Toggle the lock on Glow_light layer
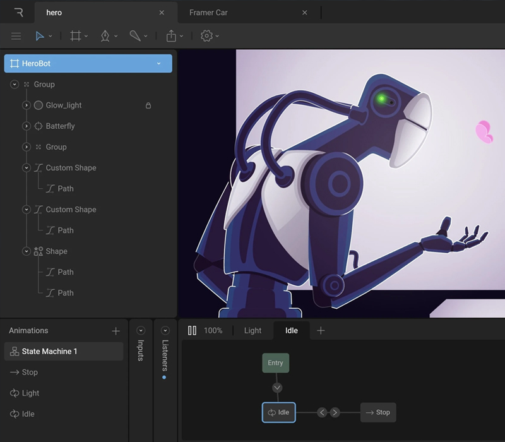Screen dimensions: 505x442 pyautogui.click(x=148, y=105)
